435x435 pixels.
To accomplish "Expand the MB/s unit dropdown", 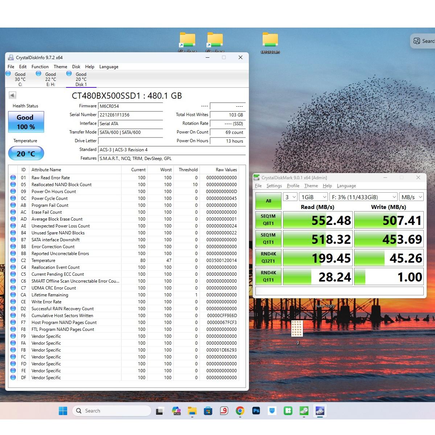I will tap(411, 197).
